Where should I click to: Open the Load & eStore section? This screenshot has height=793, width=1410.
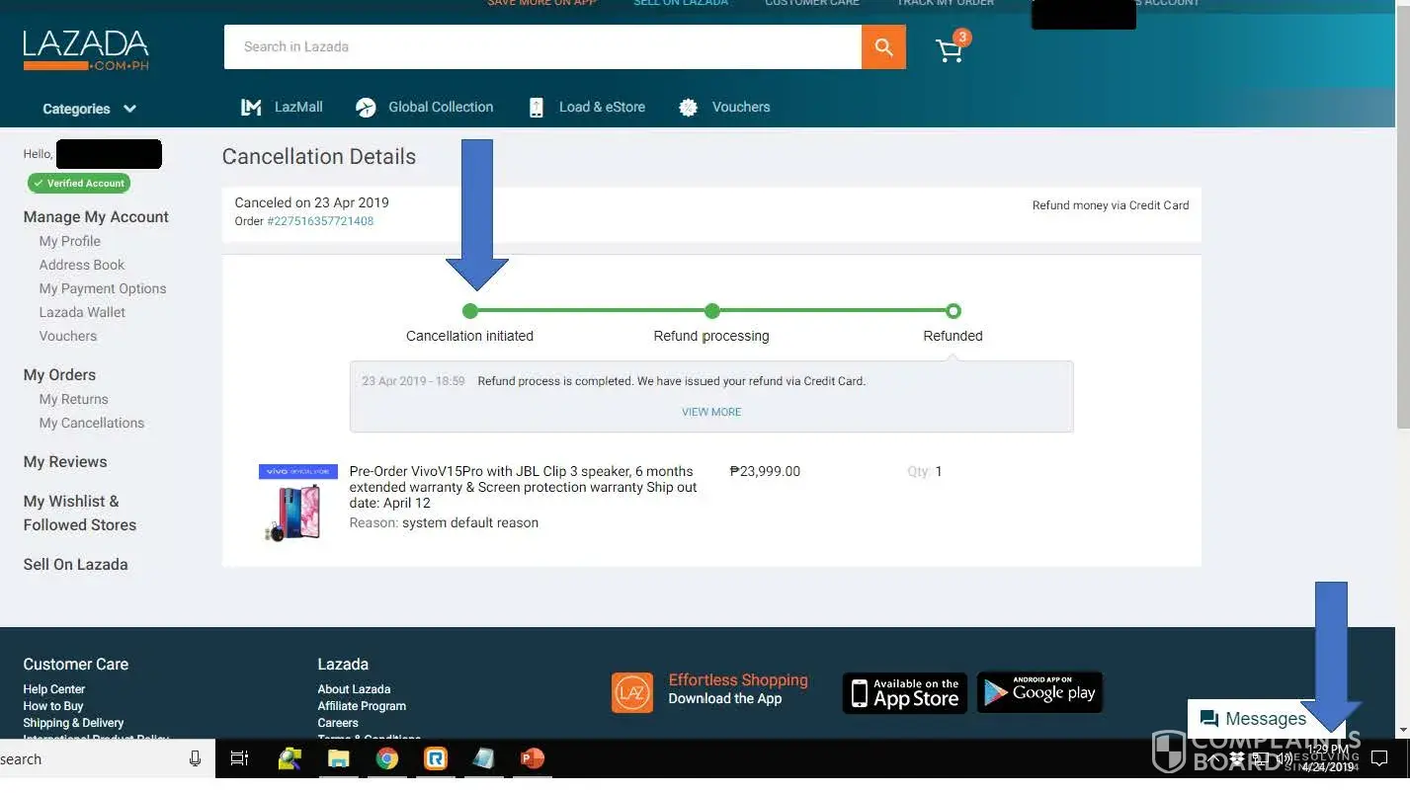(602, 107)
